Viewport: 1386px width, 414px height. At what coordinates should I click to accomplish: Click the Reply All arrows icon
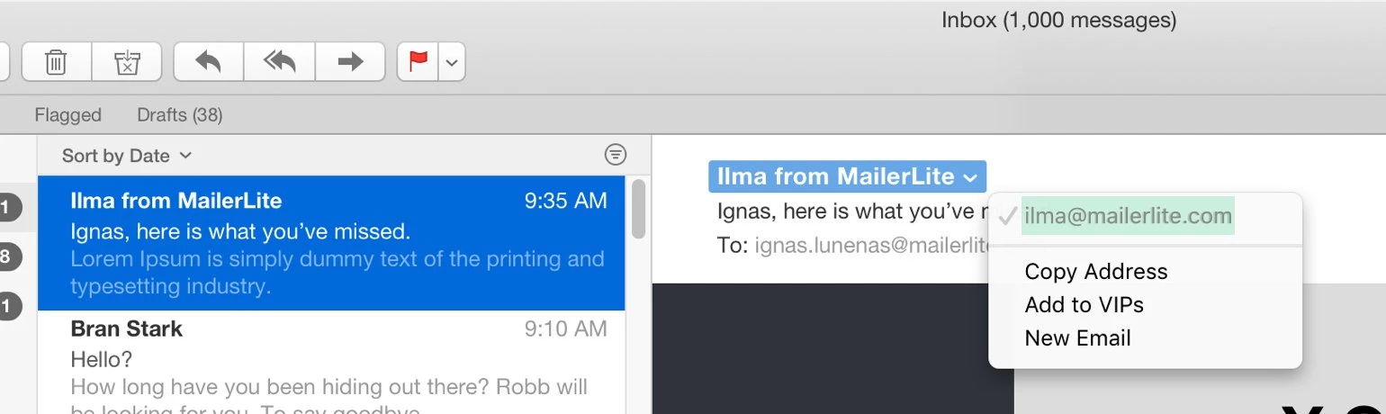pos(279,62)
